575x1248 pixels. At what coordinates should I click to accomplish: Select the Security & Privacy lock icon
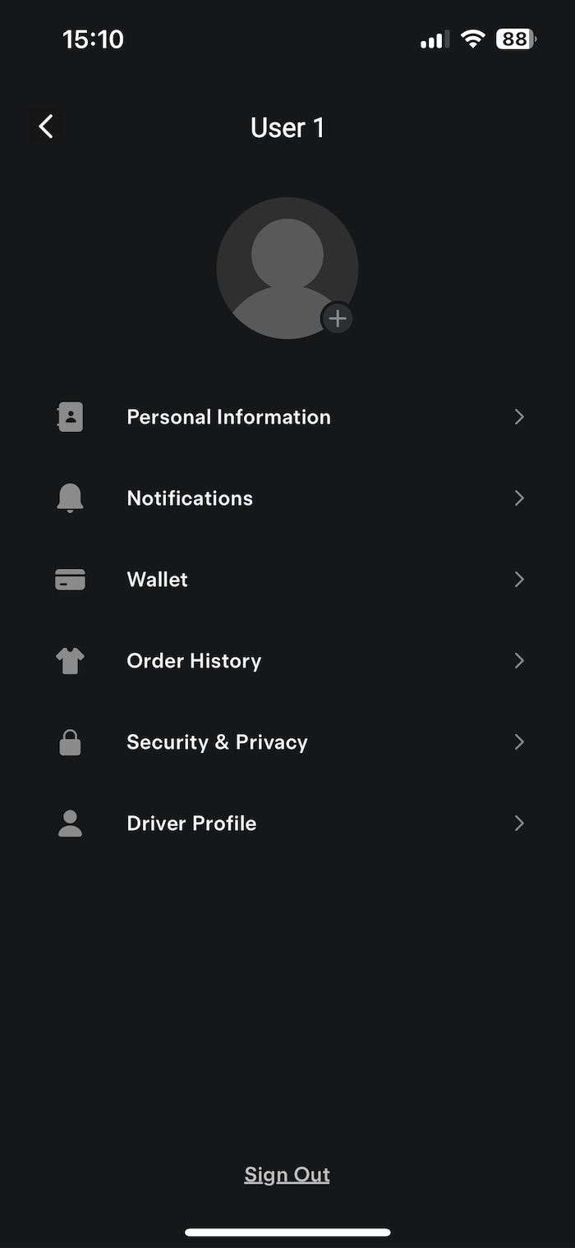(x=70, y=741)
